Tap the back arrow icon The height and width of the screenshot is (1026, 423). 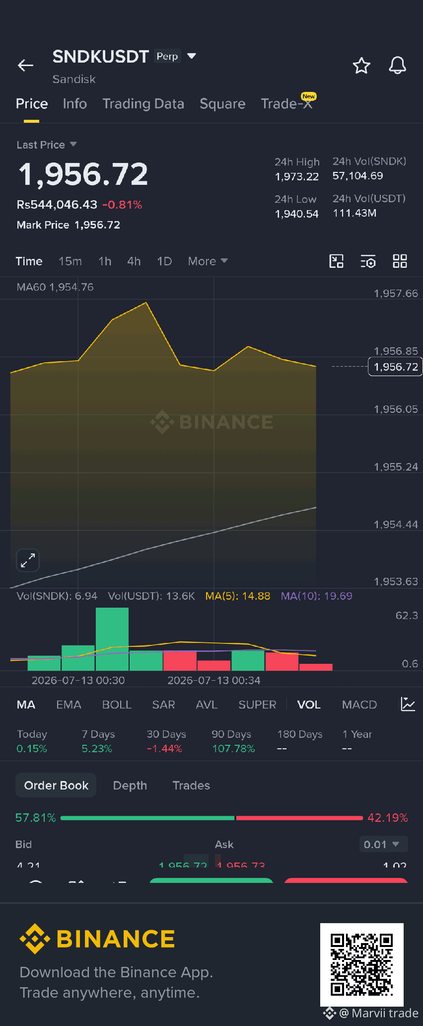pos(25,65)
